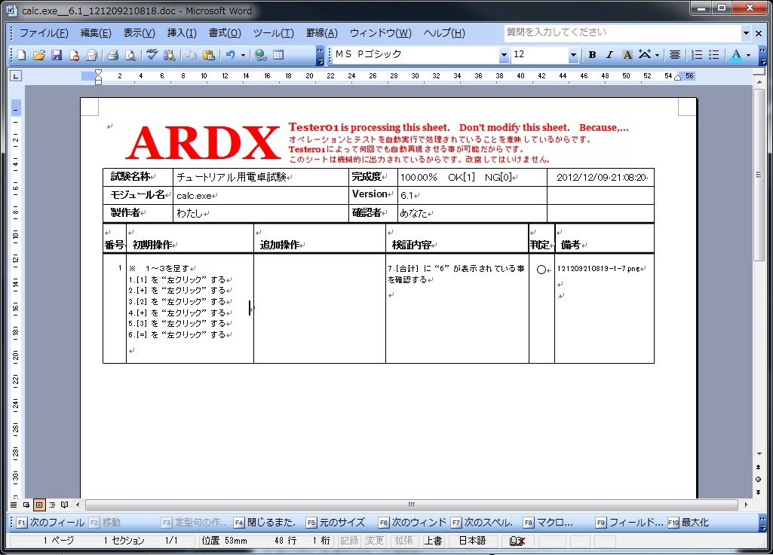
Task: Click the character scaling icon
Action: (644, 55)
